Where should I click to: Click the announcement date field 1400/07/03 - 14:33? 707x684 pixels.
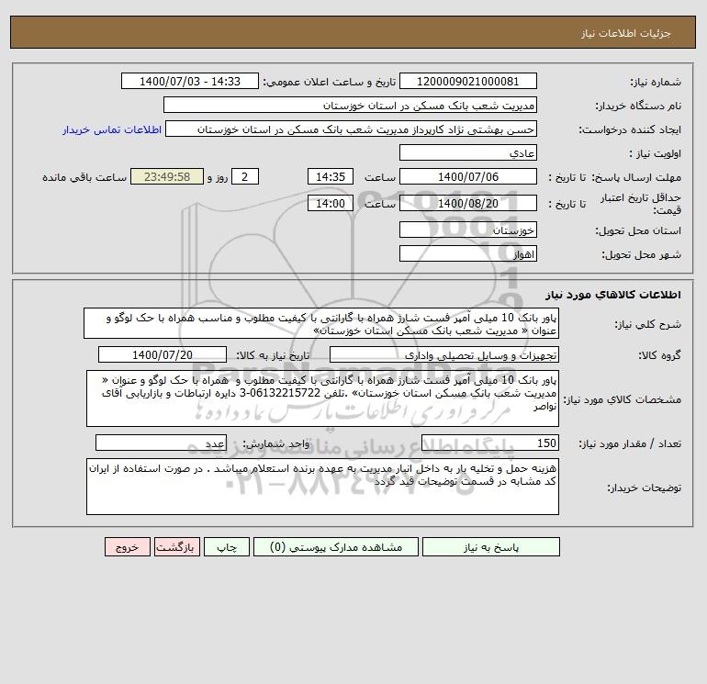click(190, 81)
